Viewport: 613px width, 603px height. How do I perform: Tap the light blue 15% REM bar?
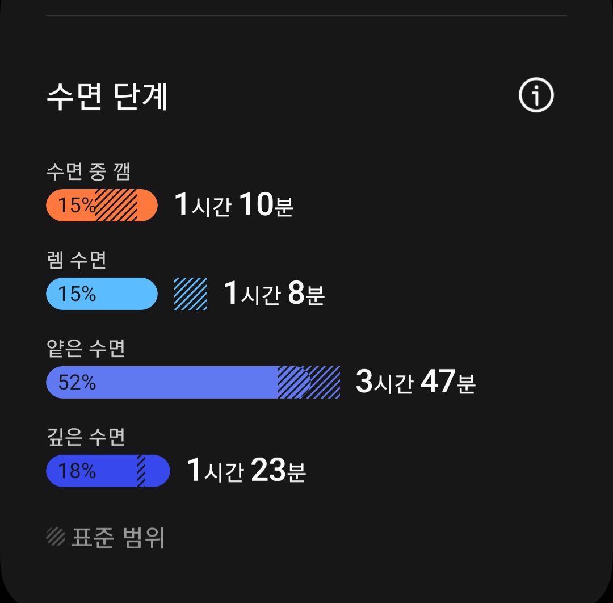click(x=102, y=294)
